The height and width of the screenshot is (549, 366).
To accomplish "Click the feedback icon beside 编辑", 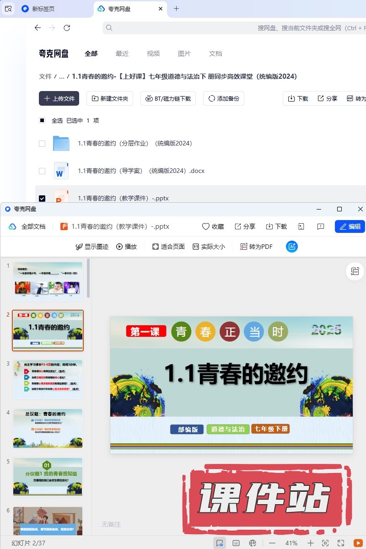I will 321,226.
